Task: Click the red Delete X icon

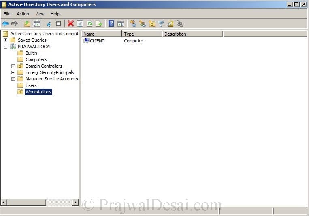Action: [x=70, y=24]
